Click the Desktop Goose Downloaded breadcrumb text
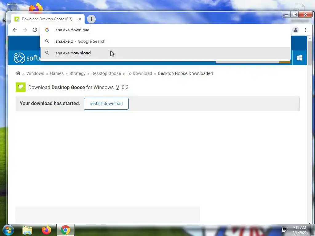This screenshot has height=236, width=315. 185,73
